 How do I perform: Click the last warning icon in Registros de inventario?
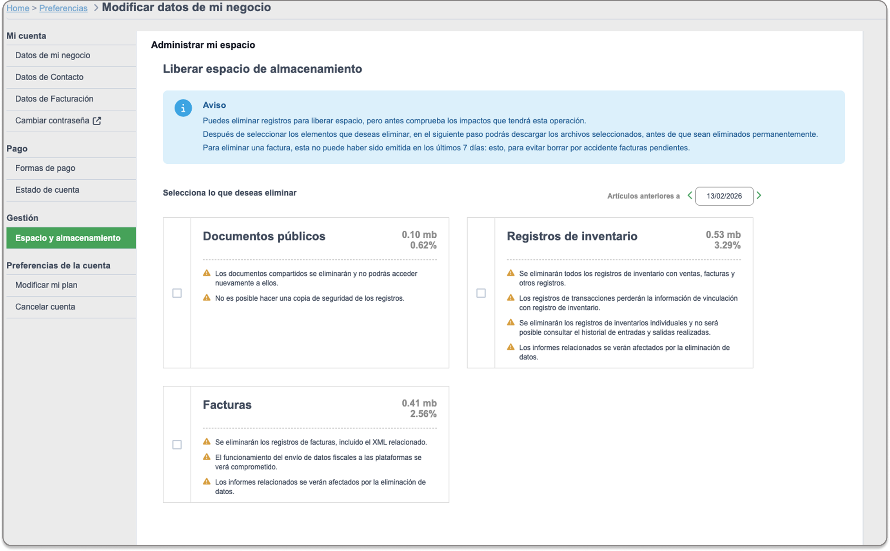(510, 347)
